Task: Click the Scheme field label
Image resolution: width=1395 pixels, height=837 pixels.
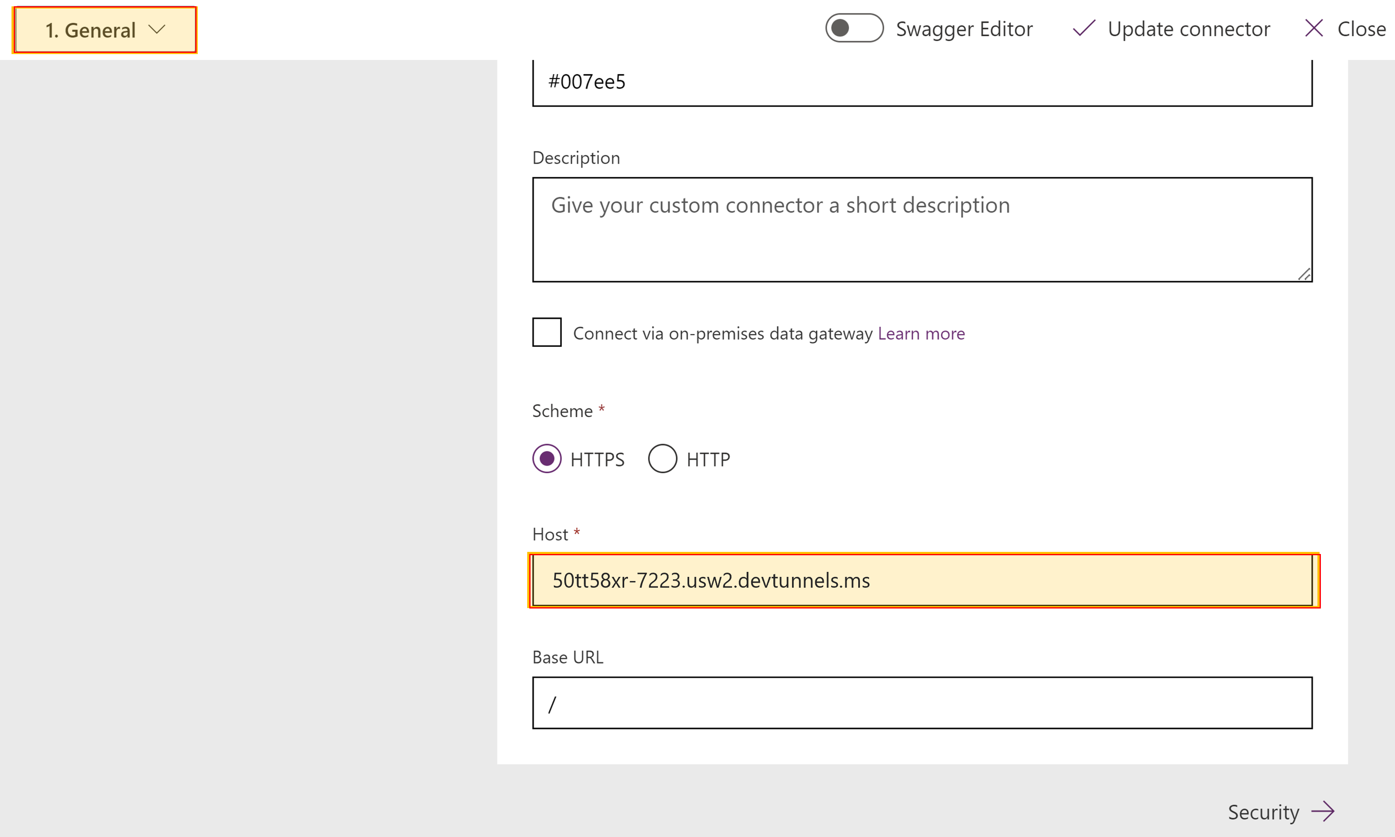Action: click(x=563, y=411)
